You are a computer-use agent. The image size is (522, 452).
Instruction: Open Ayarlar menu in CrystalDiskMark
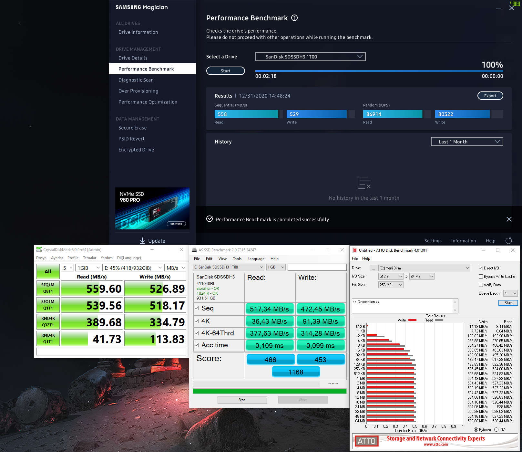pos(57,258)
